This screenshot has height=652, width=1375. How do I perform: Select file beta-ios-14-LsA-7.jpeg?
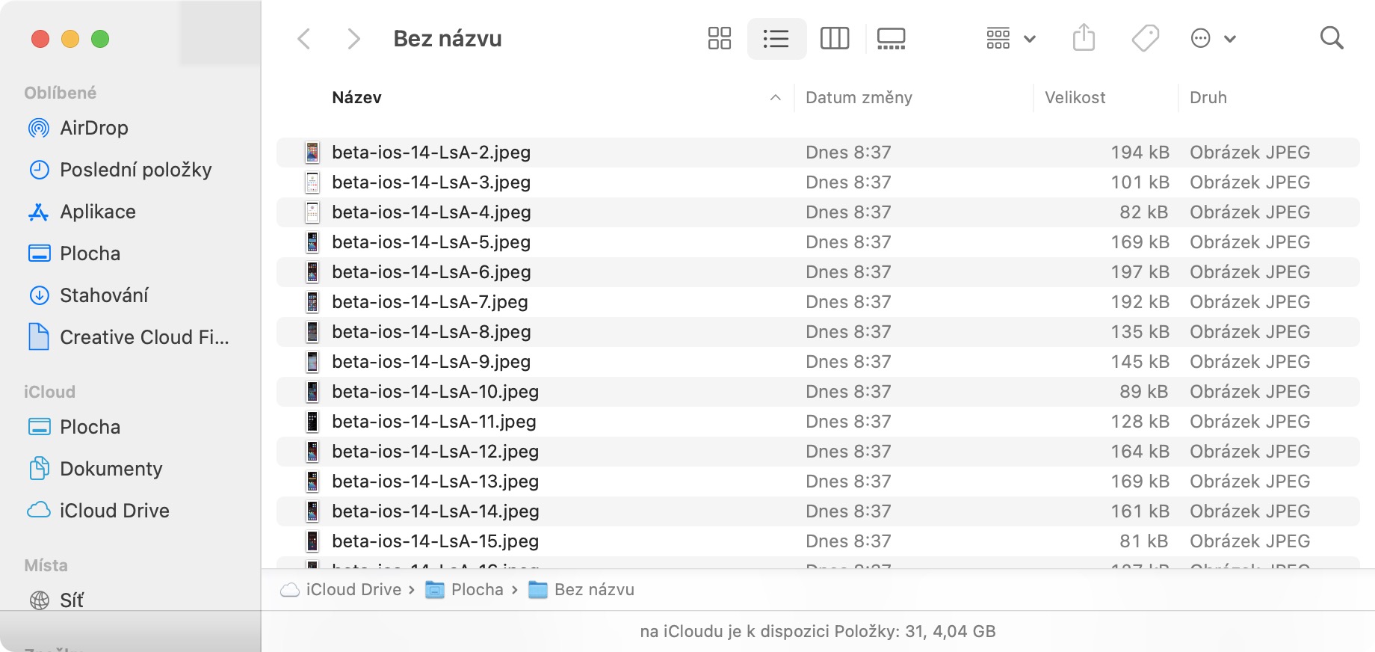click(430, 302)
